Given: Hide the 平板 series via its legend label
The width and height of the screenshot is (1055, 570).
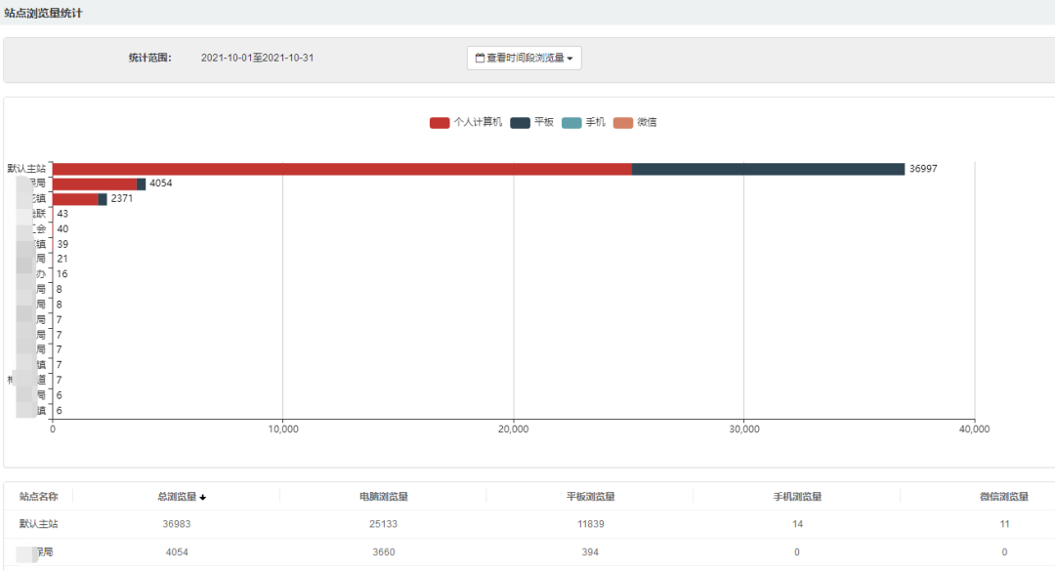Looking at the screenshot, I should tap(544, 123).
